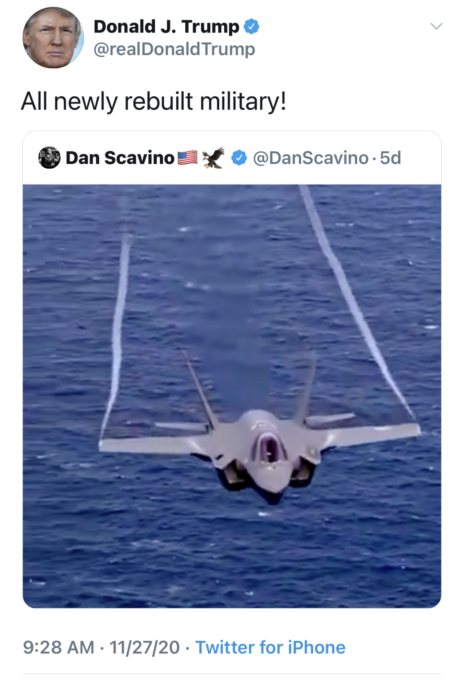Expand the tweet options chevron menu
Image resolution: width=464 pixels, height=680 pixels.
click(x=436, y=26)
